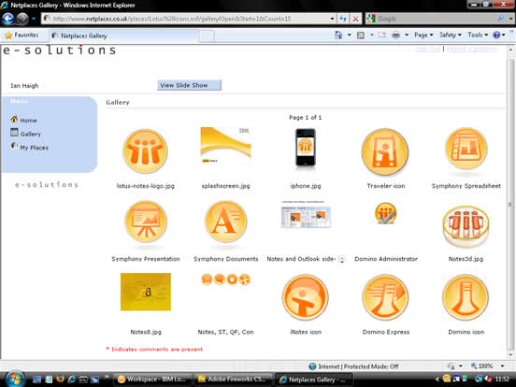The height and width of the screenshot is (387, 516).
Task: Click the Home icon in IE toolbar
Action: (338, 35)
